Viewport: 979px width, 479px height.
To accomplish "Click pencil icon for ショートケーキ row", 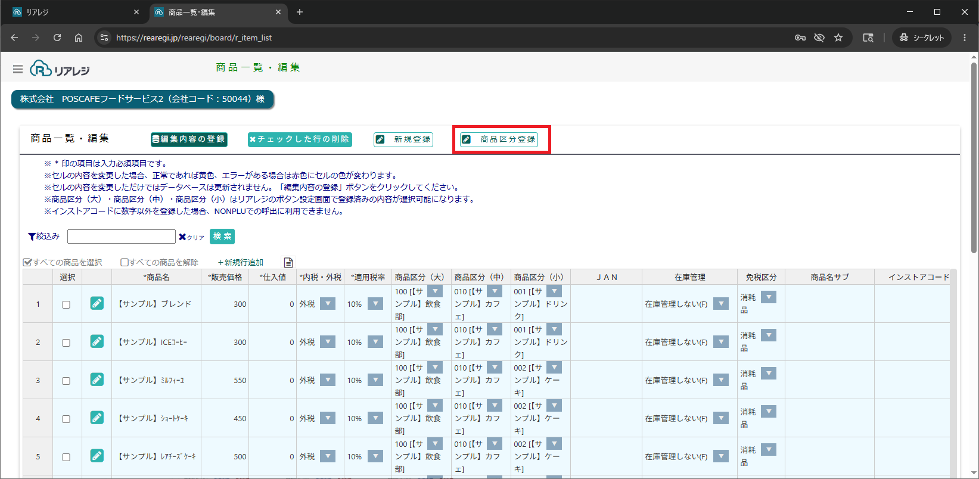I will [97, 418].
